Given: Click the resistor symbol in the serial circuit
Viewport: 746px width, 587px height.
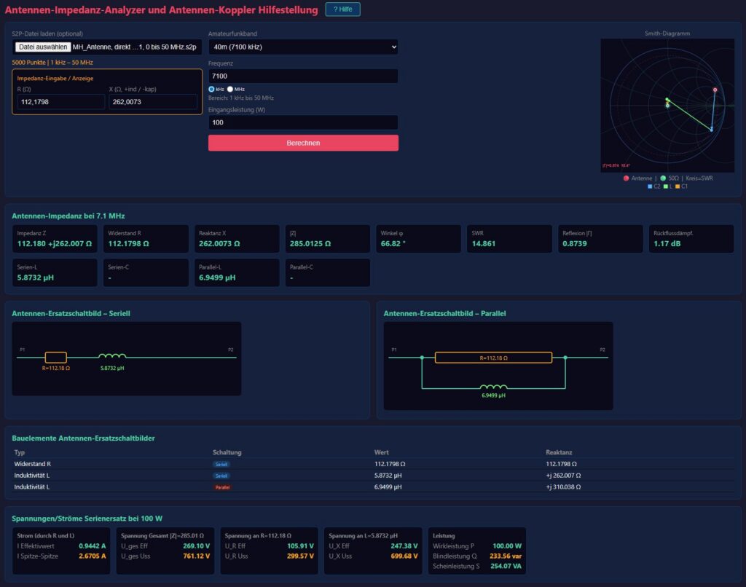Looking at the screenshot, I should [55, 358].
